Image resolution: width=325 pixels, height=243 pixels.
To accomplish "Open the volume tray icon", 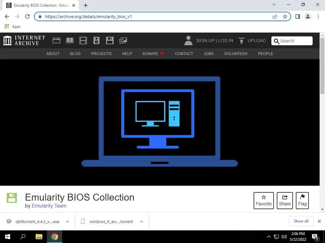I will [x=284, y=237].
